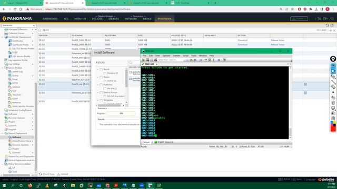Click first icon in terminal toolbar

pos(143,60)
